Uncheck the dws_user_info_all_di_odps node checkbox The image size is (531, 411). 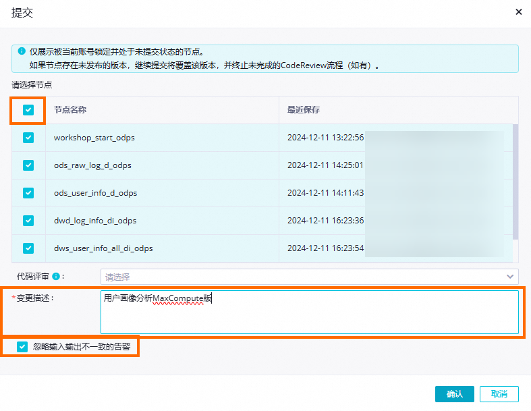[x=28, y=248]
